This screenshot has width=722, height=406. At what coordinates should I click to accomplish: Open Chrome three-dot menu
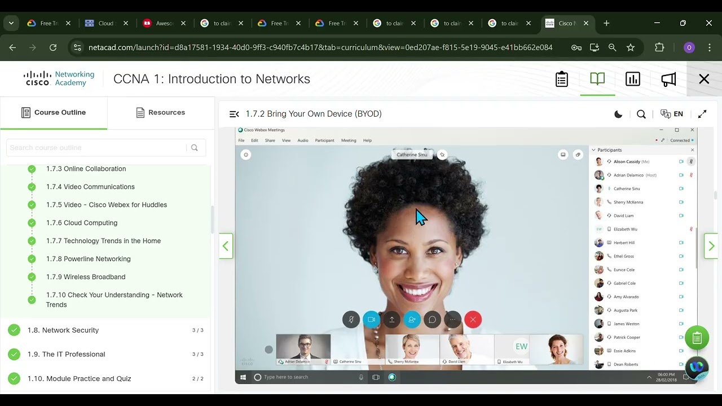point(710,48)
